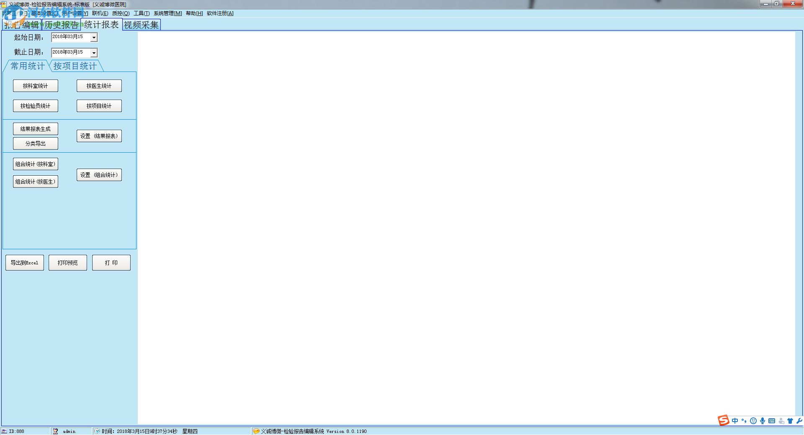Click the admin username in status bar
Screen dimensions: 804x435
[69, 431]
